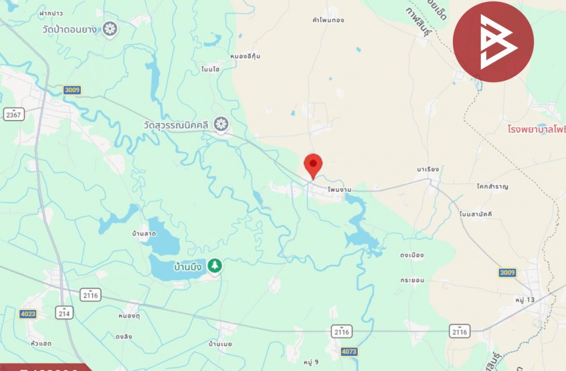Click the คำโพนทอง place label

(x=328, y=20)
